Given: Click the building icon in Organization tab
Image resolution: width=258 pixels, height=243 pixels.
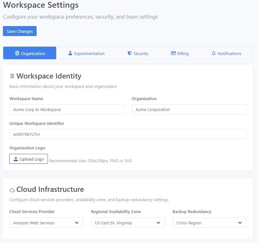Looking at the screenshot, I should (17, 53).
